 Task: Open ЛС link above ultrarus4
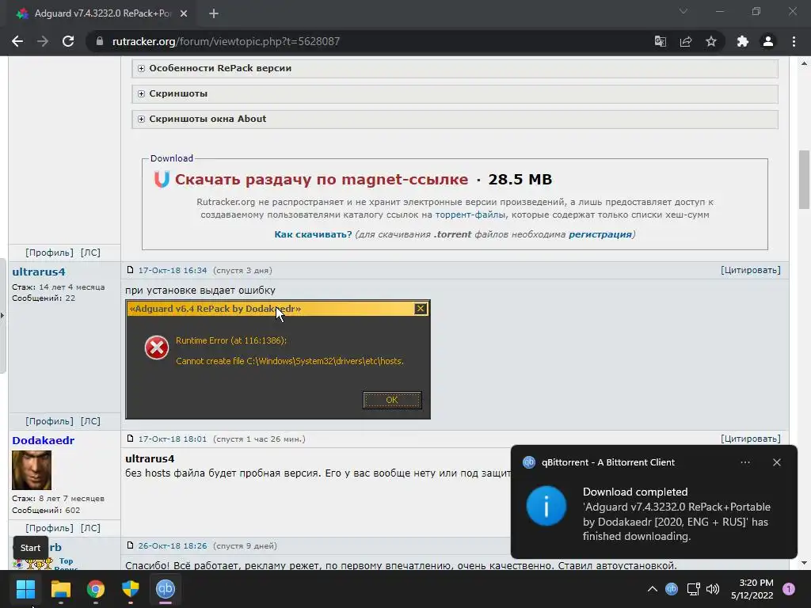(90, 253)
